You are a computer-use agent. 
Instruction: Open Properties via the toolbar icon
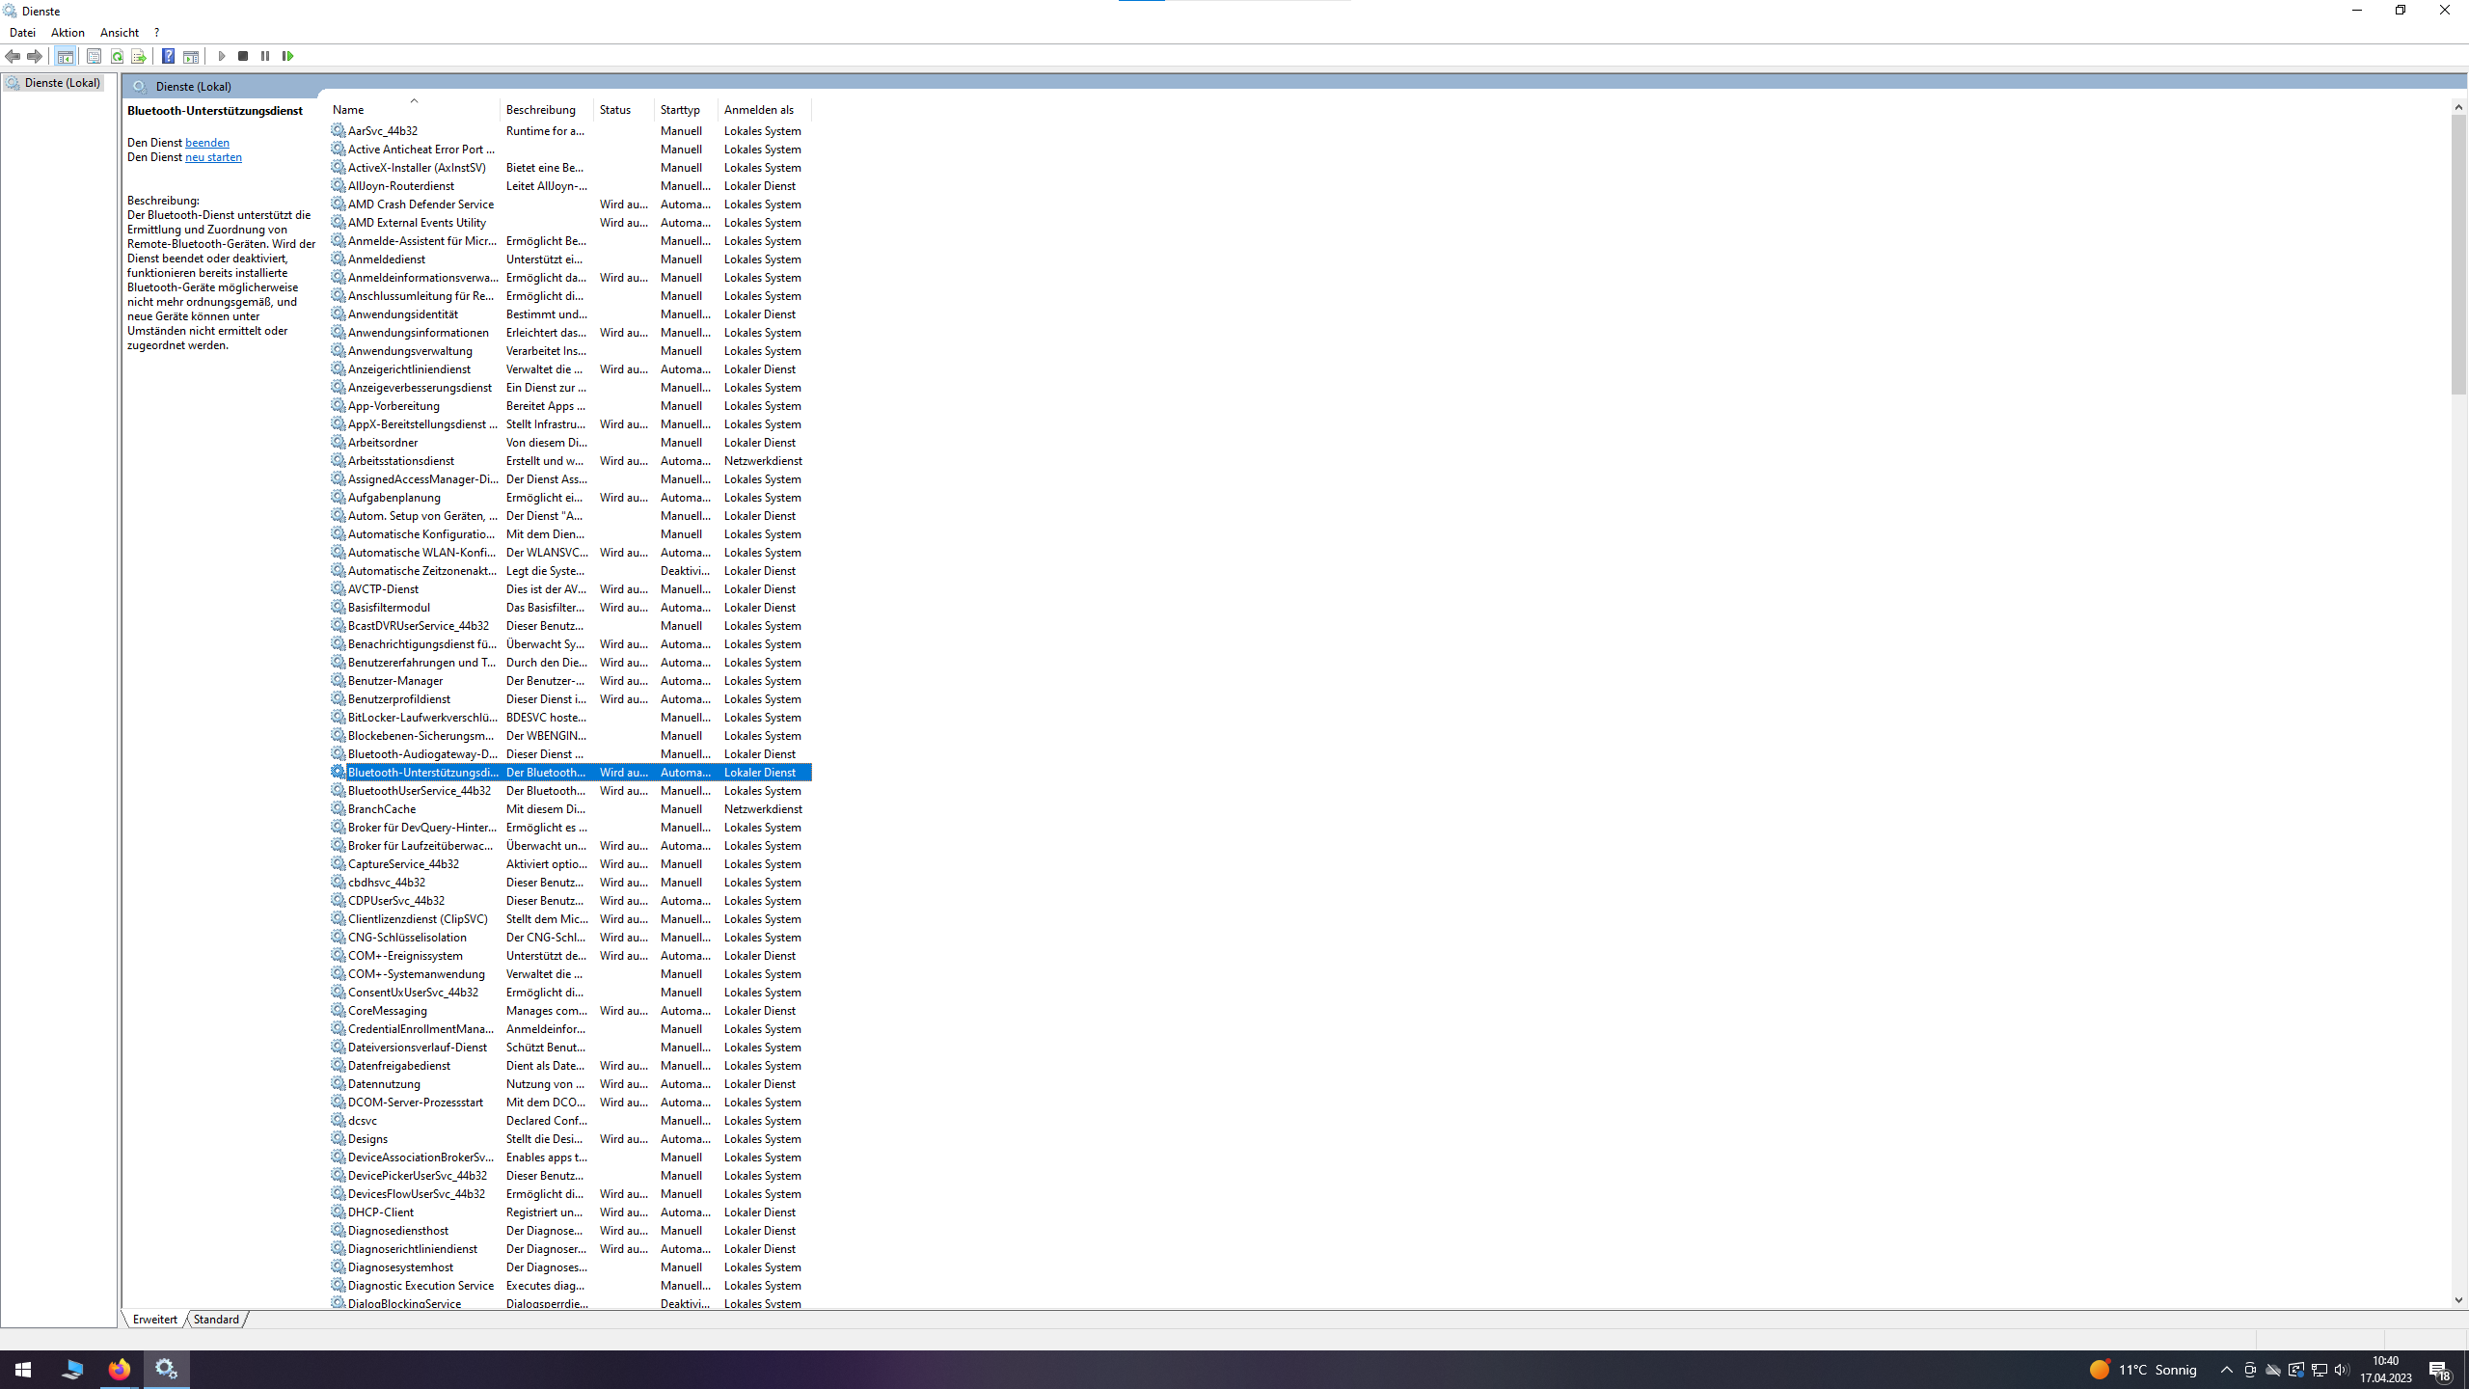(94, 56)
